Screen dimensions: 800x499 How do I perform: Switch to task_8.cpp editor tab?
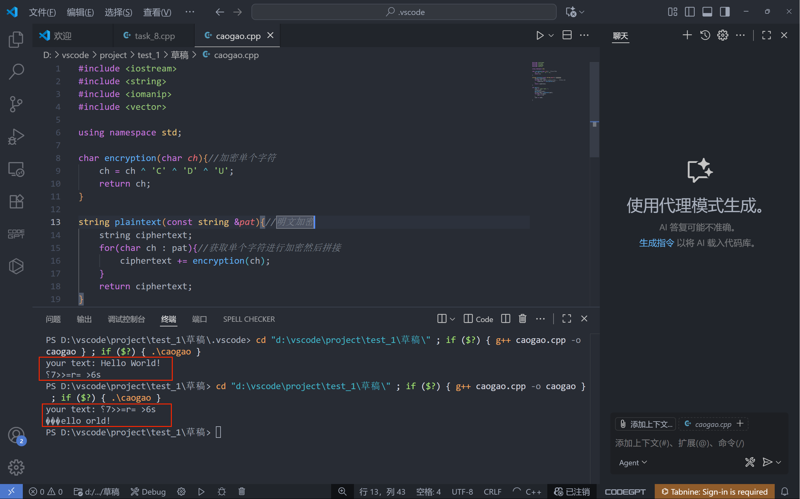click(x=154, y=36)
